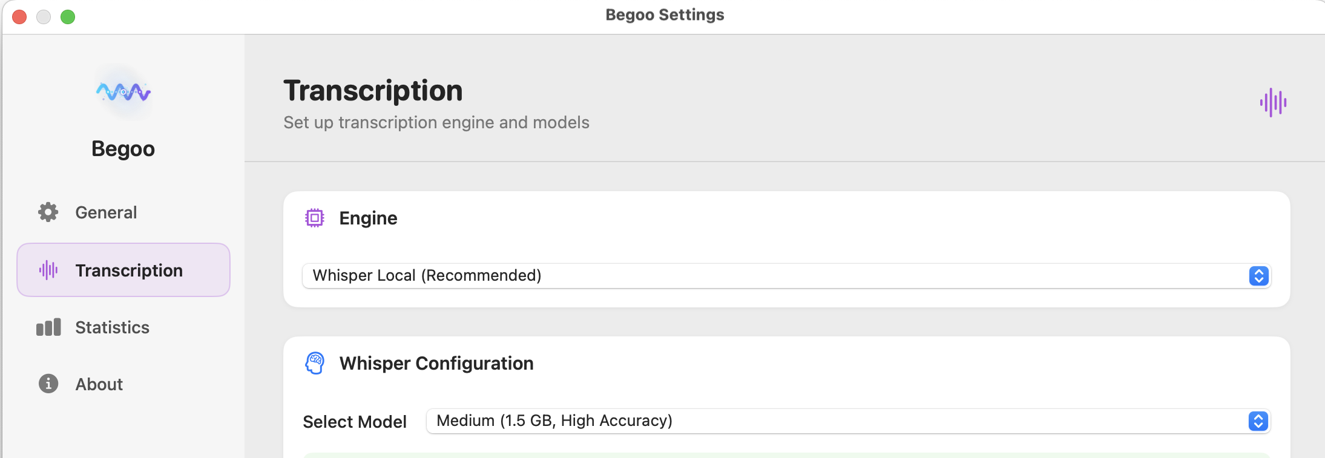Click the Select Model label
This screenshot has height=458, width=1325.
(x=355, y=422)
